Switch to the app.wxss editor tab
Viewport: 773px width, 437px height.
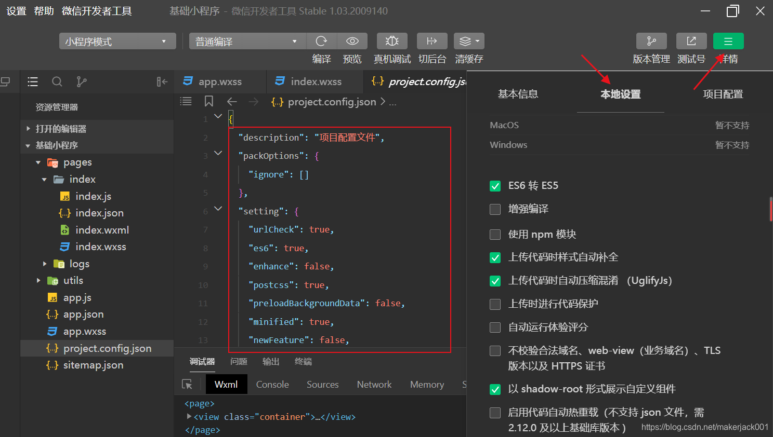point(220,81)
